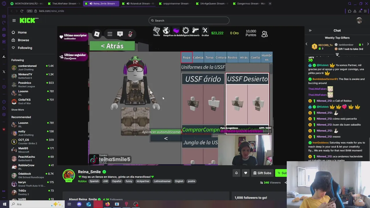Select the Cintura tab in game

click(221, 57)
